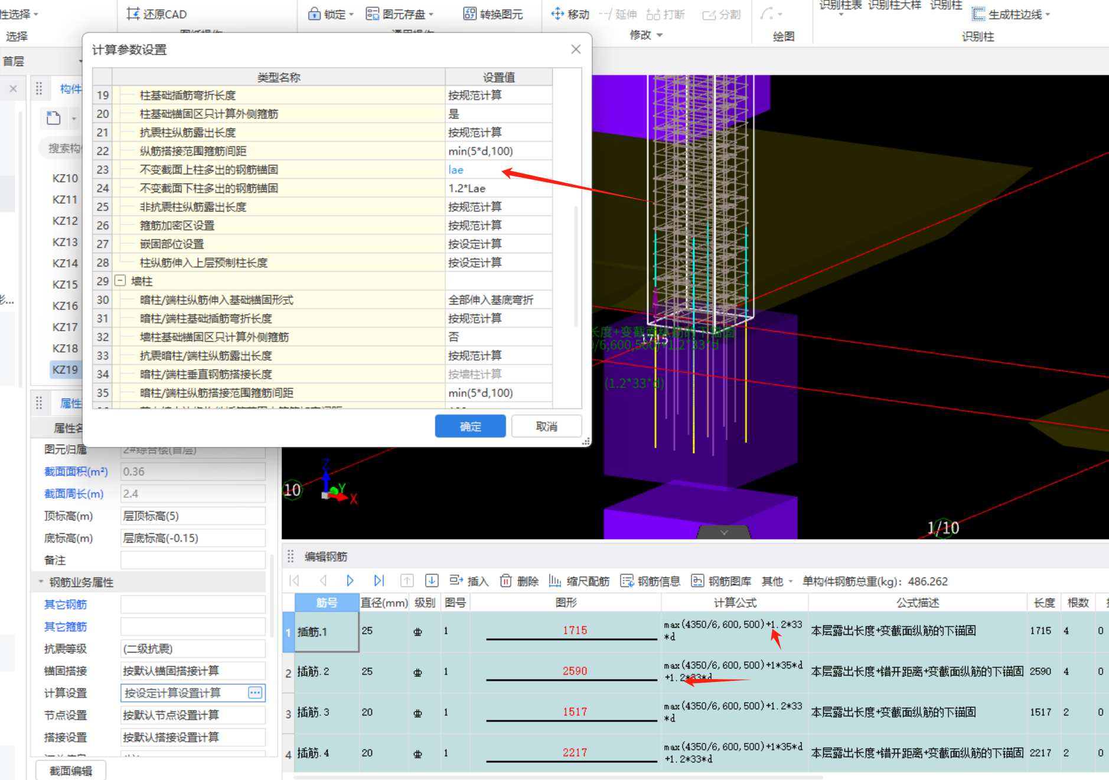Open the 其他 dropdown in rebar toolbar
This screenshot has height=780, width=1109.
[777, 582]
